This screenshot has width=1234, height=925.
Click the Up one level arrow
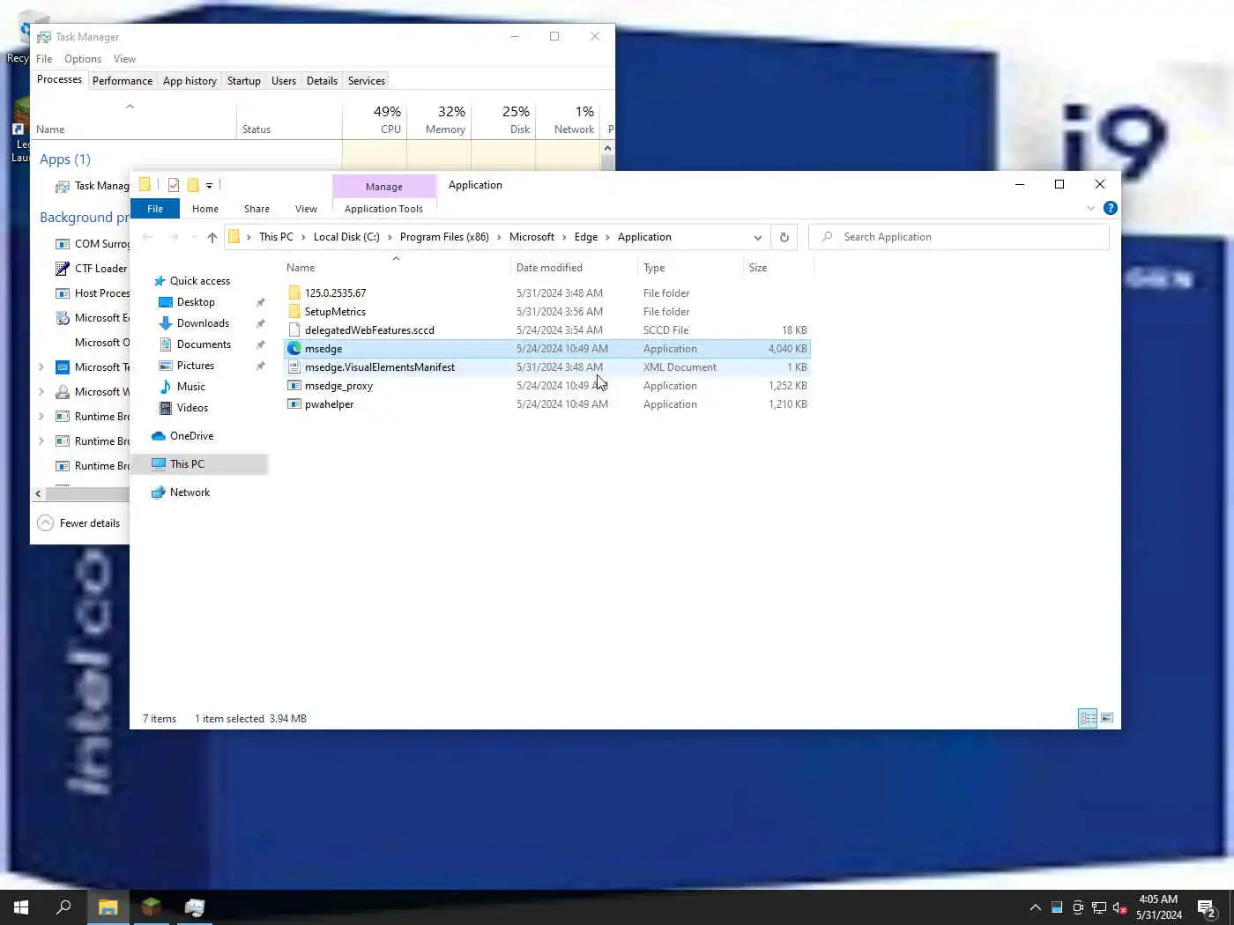pyautogui.click(x=212, y=237)
